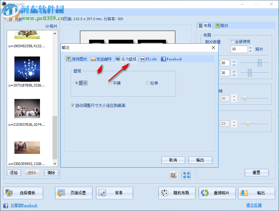
Task: Uncheck 自动调整尺寸大小适应到桌面
Action: (73, 105)
